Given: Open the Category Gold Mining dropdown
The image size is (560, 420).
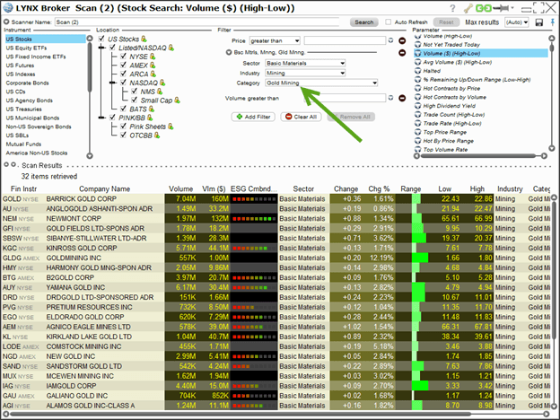Looking at the screenshot, I should click(x=321, y=83).
